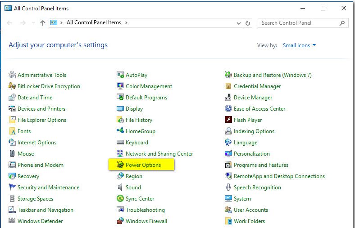Click the AutoPlay icon

click(x=120, y=75)
